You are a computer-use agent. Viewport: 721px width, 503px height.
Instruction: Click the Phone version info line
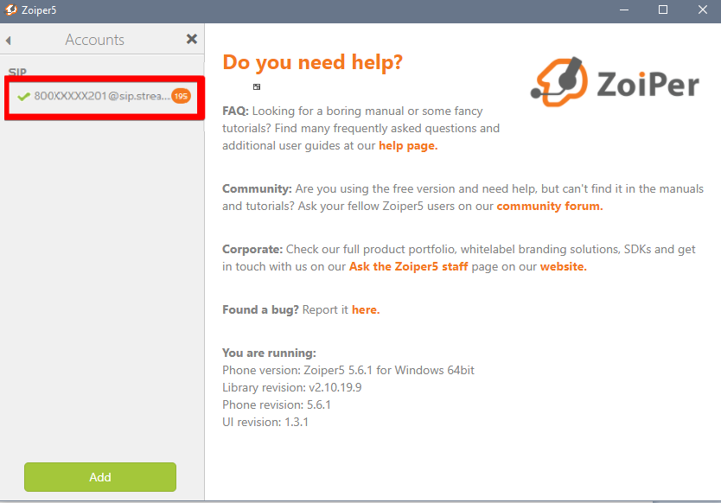tap(348, 370)
